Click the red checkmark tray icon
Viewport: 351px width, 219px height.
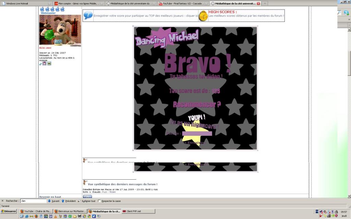[321, 216]
